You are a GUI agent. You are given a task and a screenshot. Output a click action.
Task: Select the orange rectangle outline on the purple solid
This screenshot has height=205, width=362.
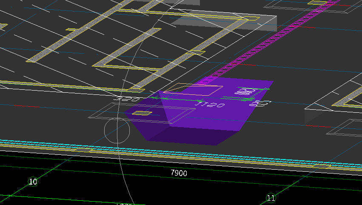(193, 89)
